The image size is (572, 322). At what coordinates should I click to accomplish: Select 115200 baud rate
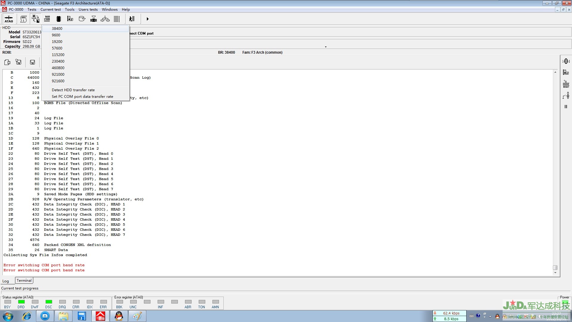86,55
